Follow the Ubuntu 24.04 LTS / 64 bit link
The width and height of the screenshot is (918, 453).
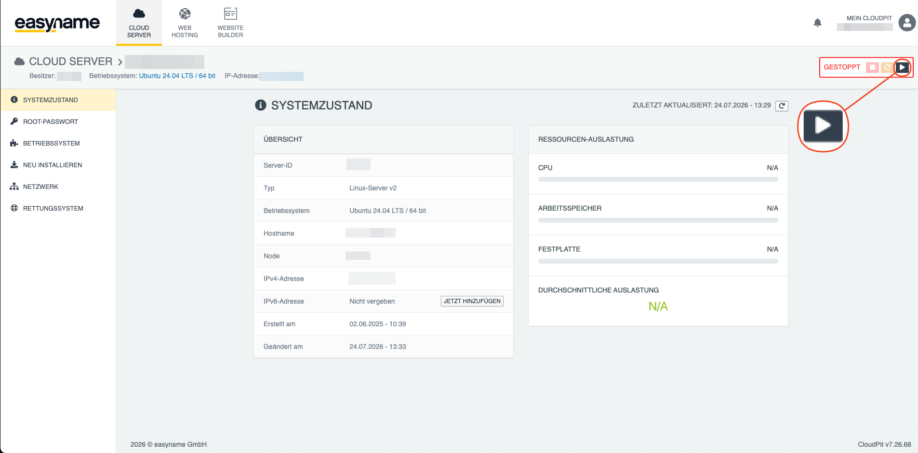pyautogui.click(x=177, y=76)
